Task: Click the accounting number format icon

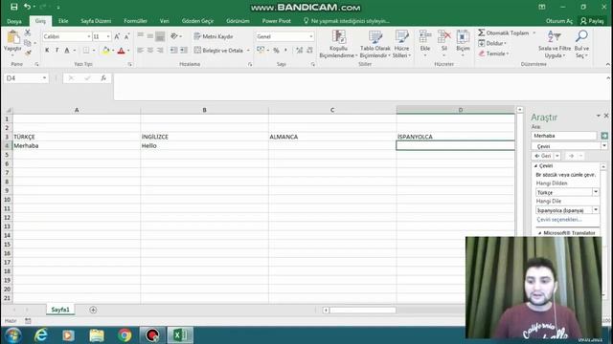Action: click(x=261, y=50)
